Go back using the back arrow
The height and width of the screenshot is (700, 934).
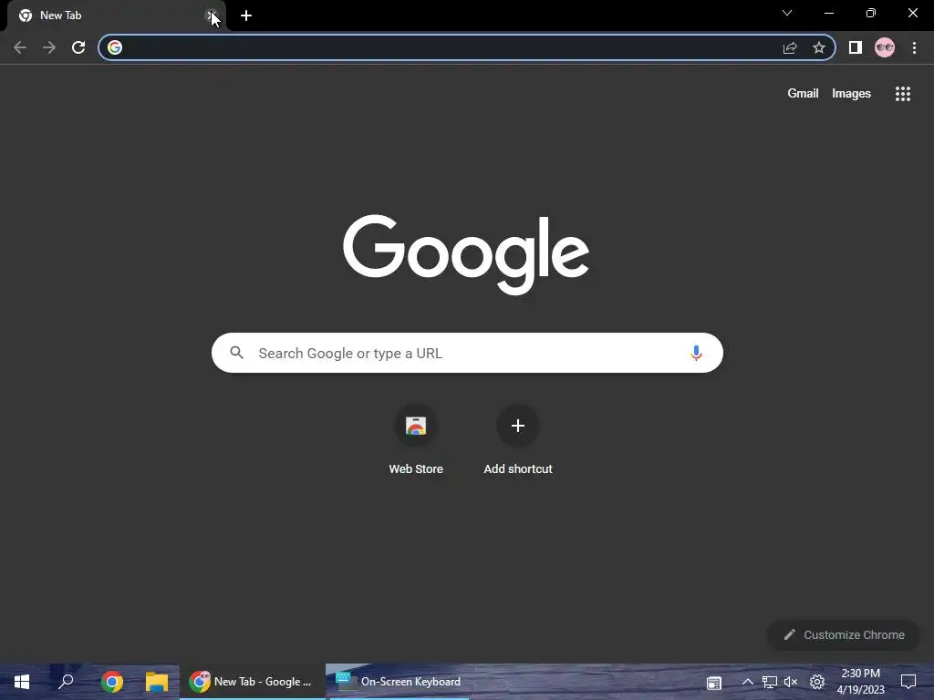pos(20,47)
